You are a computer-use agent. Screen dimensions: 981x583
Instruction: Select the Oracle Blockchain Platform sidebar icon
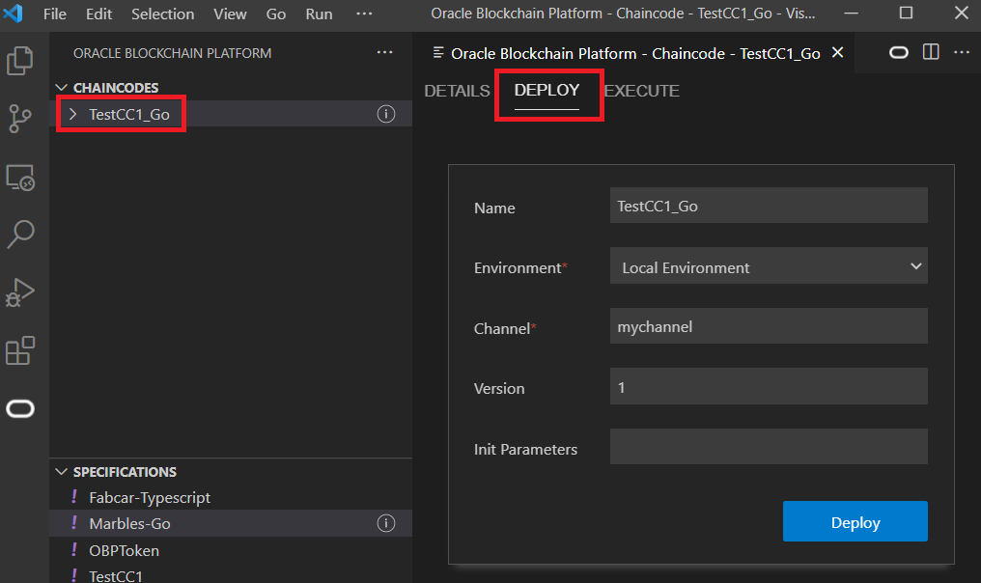pyautogui.click(x=21, y=408)
